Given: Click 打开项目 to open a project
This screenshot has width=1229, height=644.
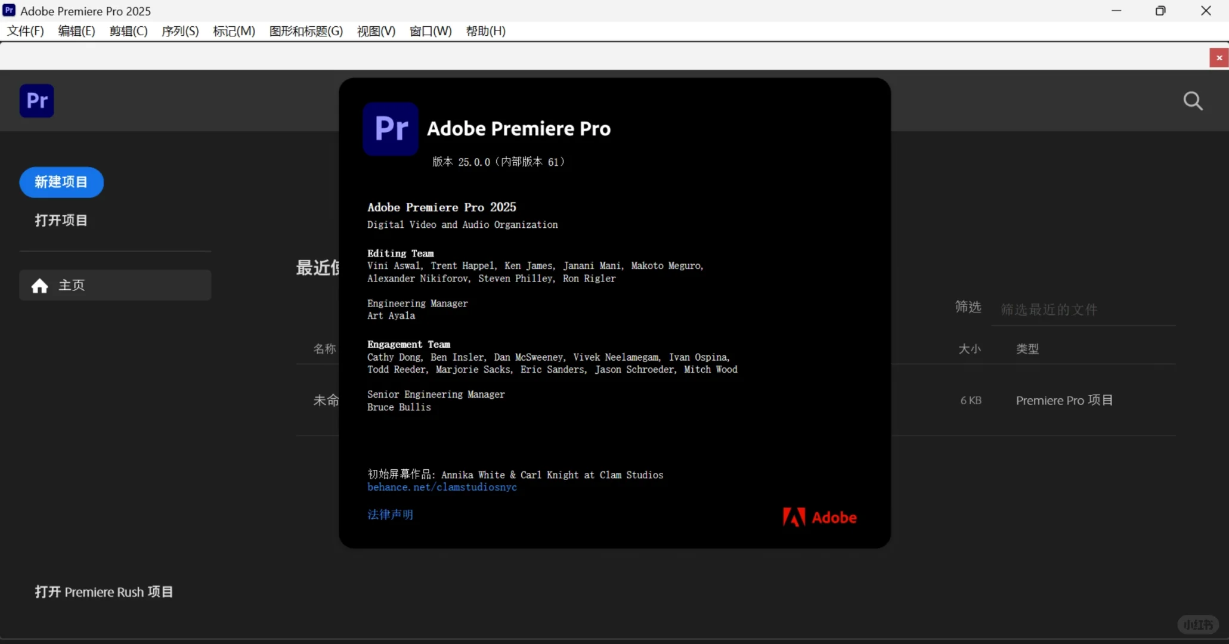Looking at the screenshot, I should click(61, 220).
